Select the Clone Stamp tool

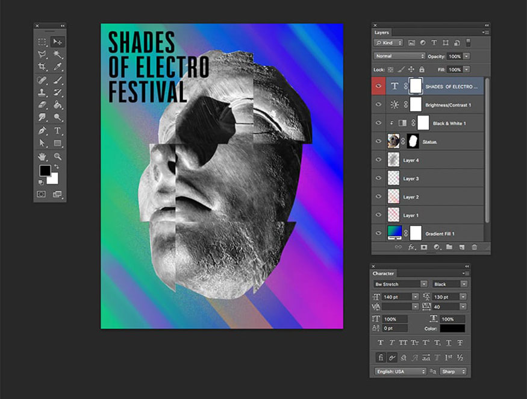42,92
